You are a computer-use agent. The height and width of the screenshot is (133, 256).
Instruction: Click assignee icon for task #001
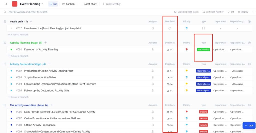point(153,50)
